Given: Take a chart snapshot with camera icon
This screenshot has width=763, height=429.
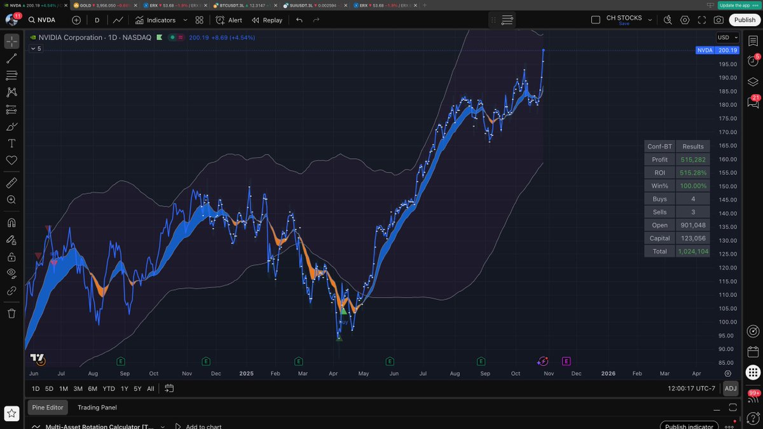Looking at the screenshot, I should coord(718,20).
